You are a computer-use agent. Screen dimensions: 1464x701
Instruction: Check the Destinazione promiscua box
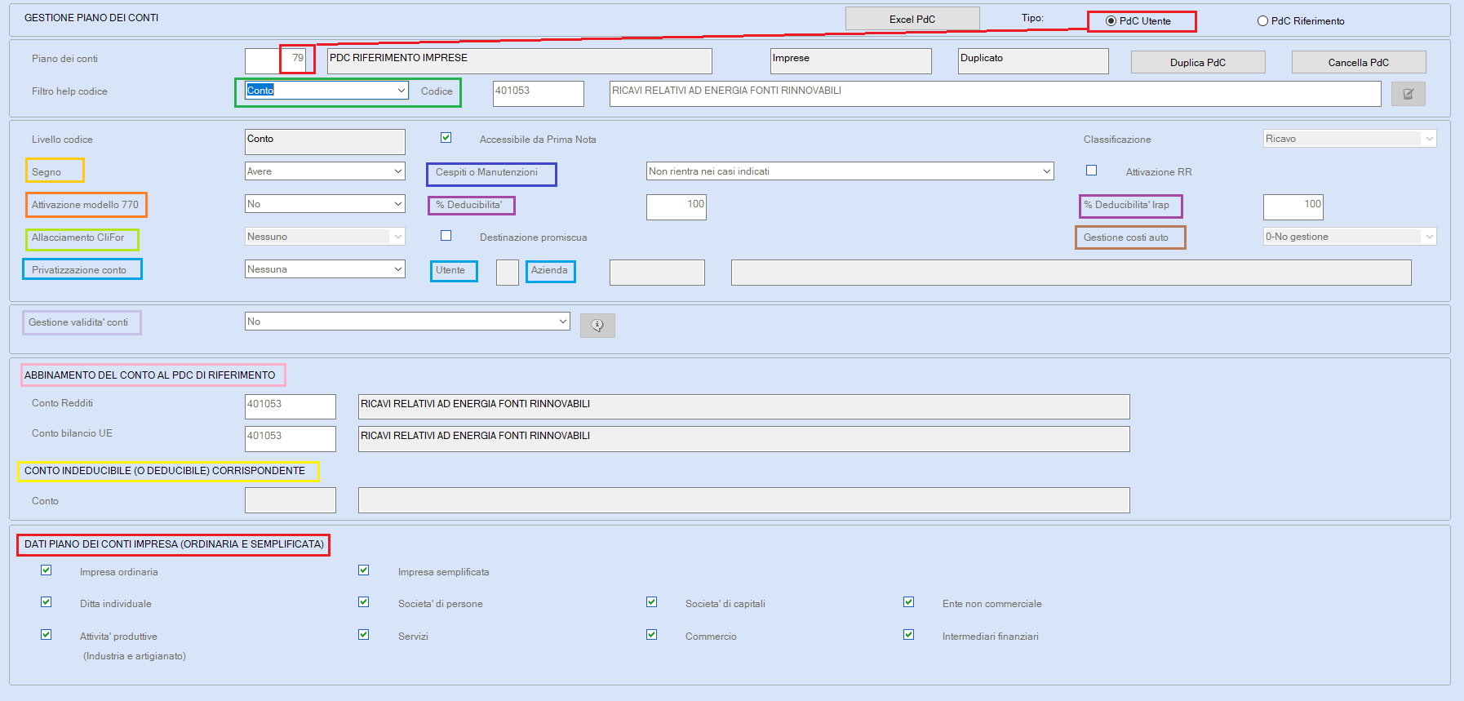446,236
